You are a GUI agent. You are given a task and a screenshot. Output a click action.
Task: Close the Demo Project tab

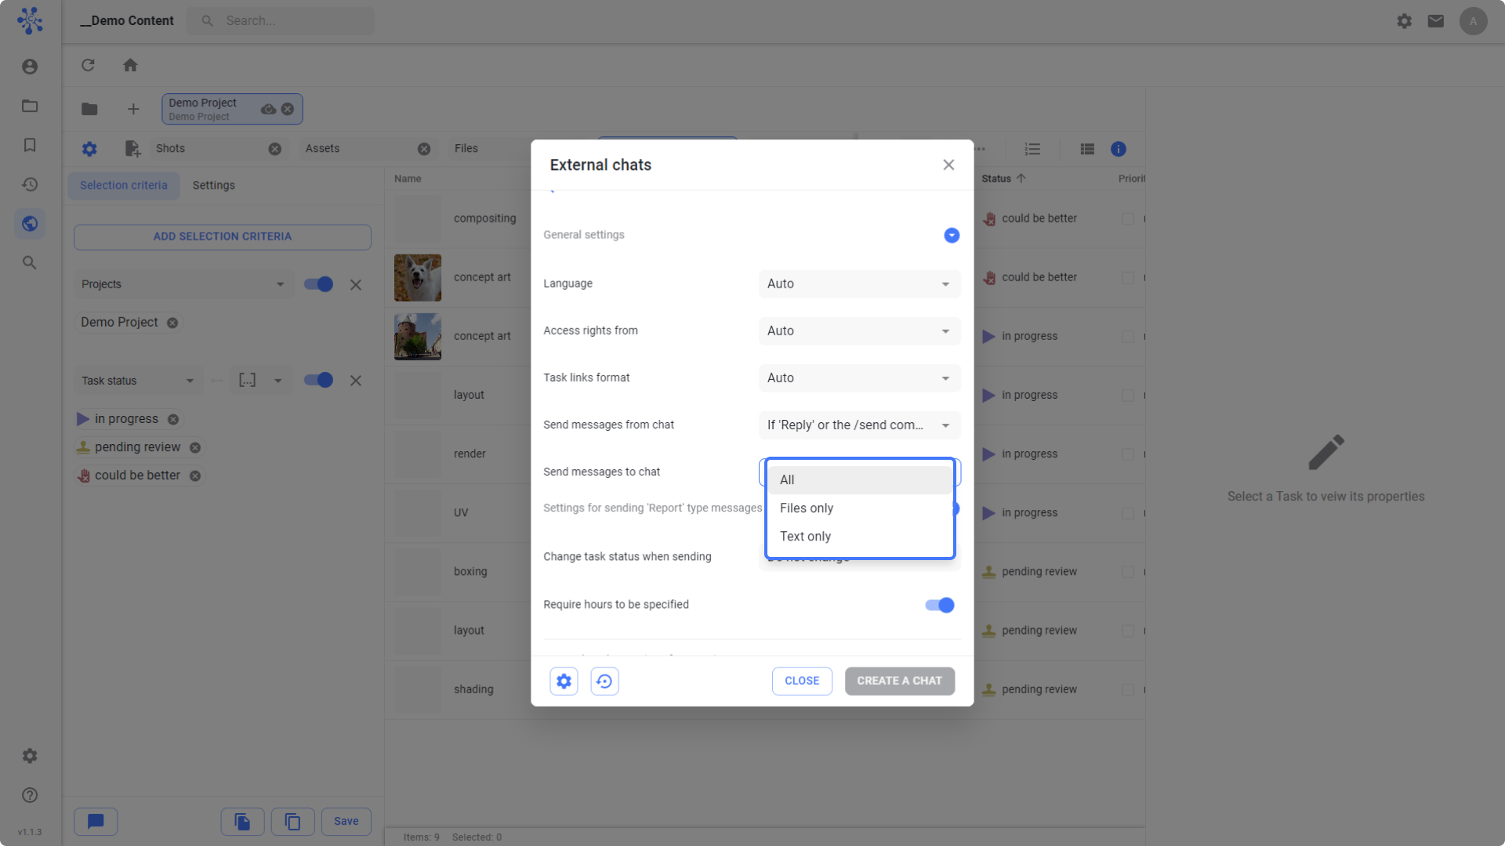pyautogui.click(x=288, y=109)
